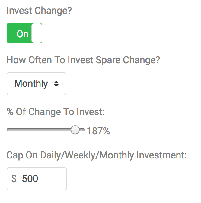Image resolution: width=201 pixels, height=203 pixels.
Task: Turn off the Invest Change toggle
Action: 24,33
